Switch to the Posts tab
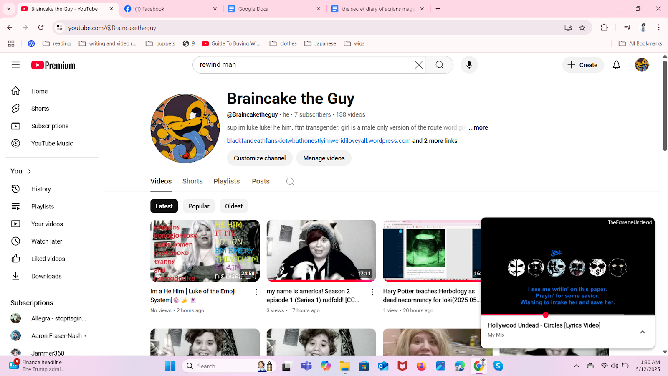668x376 pixels. click(x=261, y=181)
